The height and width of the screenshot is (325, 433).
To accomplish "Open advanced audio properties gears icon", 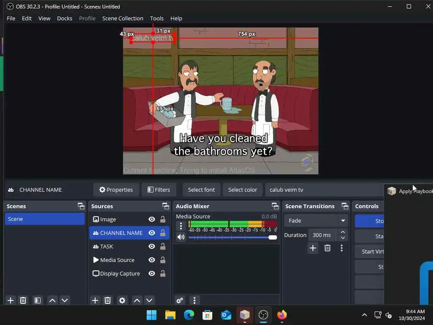I will [x=180, y=300].
